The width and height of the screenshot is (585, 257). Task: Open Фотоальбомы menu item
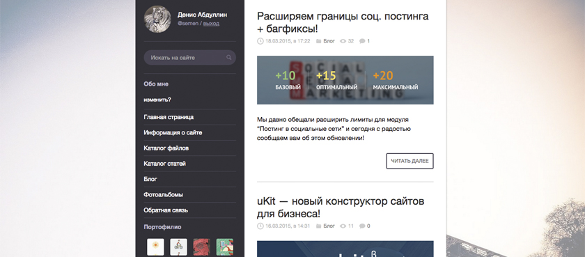point(163,195)
